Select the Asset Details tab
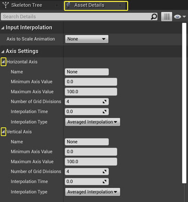 click(x=96, y=6)
